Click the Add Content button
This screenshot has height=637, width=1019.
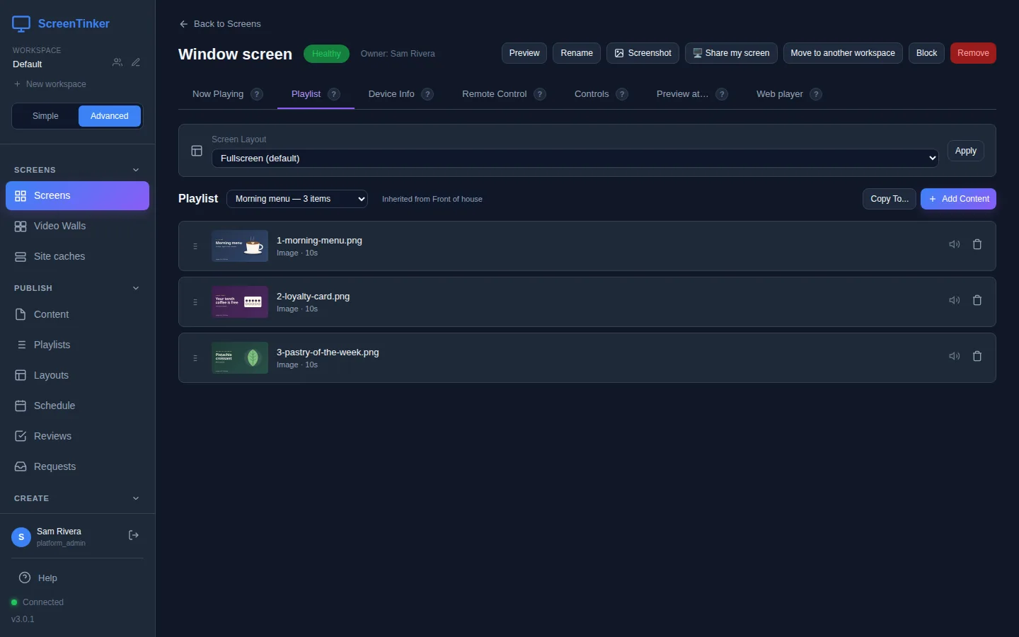tap(958, 199)
